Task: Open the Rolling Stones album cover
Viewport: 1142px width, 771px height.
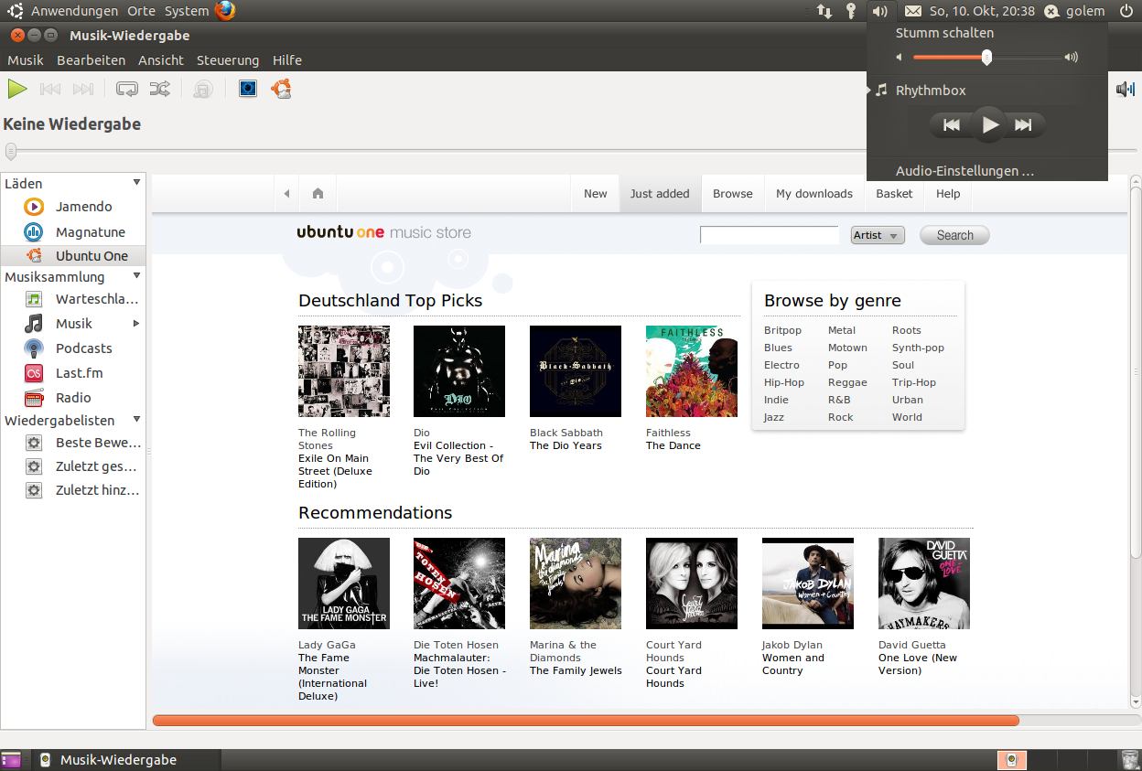Action: (344, 371)
